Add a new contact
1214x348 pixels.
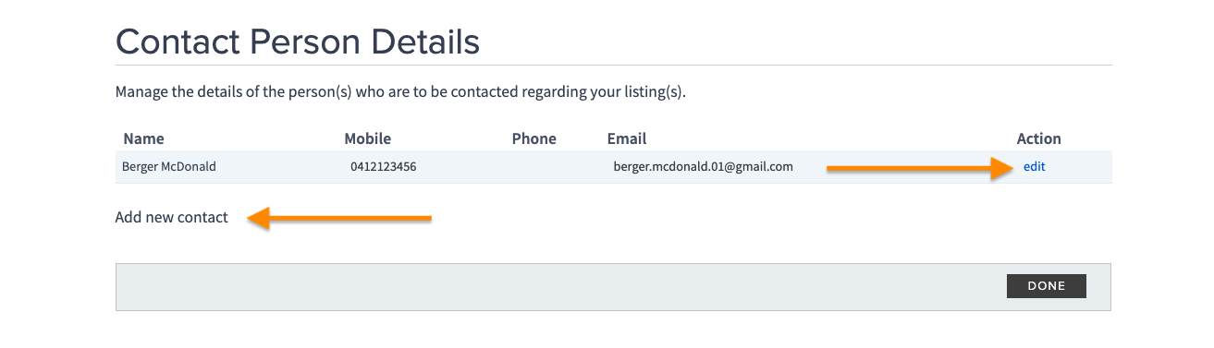(x=171, y=218)
